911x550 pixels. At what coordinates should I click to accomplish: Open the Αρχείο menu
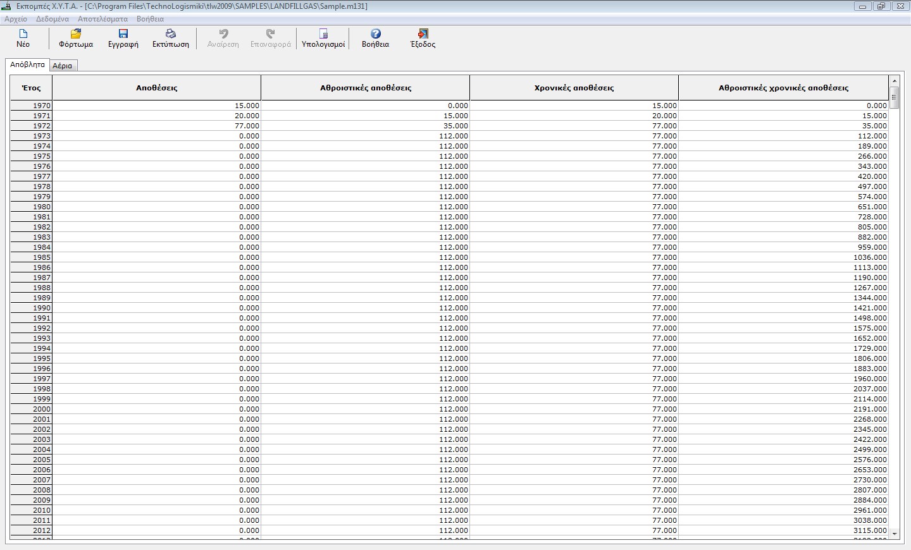pyautogui.click(x=16, y=19)
